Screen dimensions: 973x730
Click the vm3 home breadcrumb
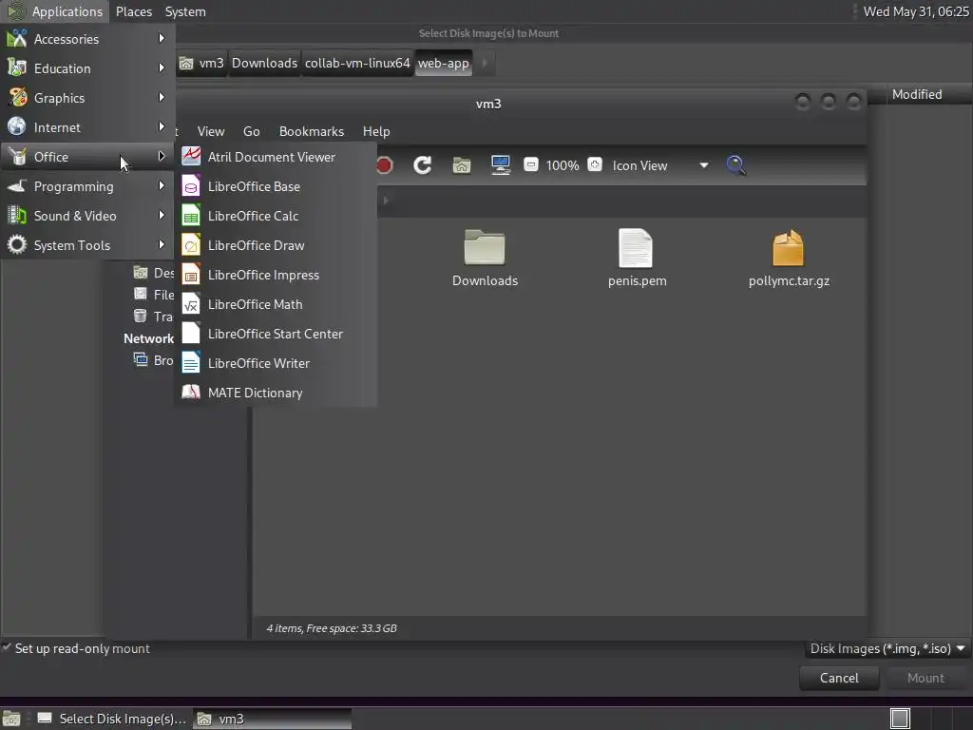point(201,63)
